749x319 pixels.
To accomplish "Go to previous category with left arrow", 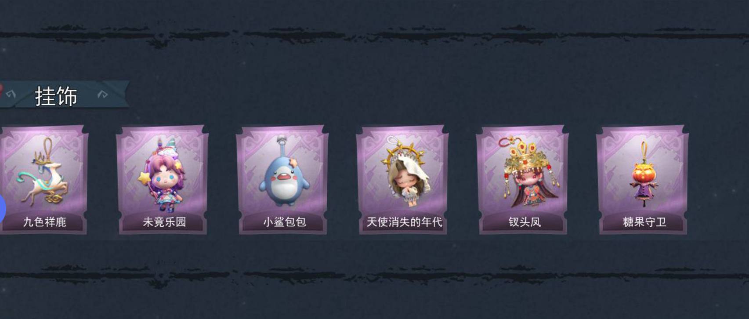I will [x=11, y=94].
